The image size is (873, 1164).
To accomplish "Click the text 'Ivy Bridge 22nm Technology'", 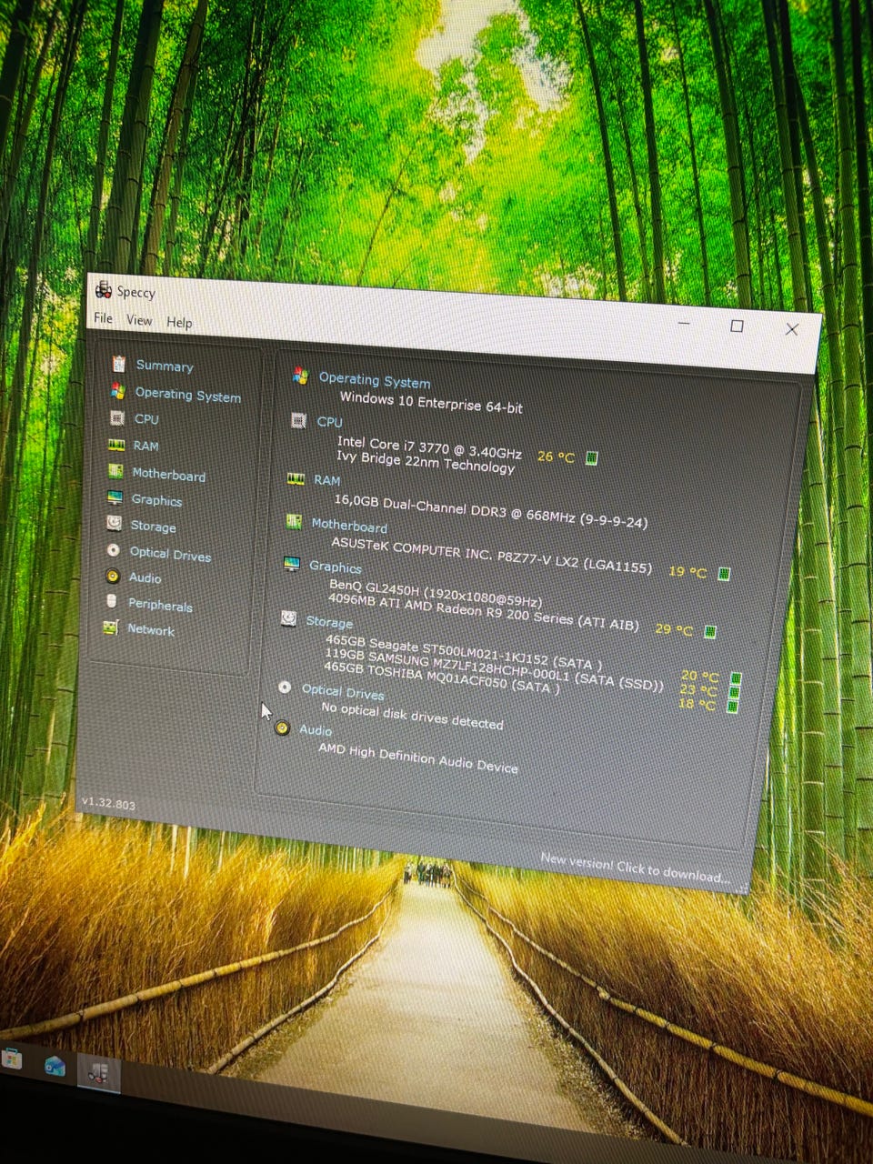I will tap(426, 462).
